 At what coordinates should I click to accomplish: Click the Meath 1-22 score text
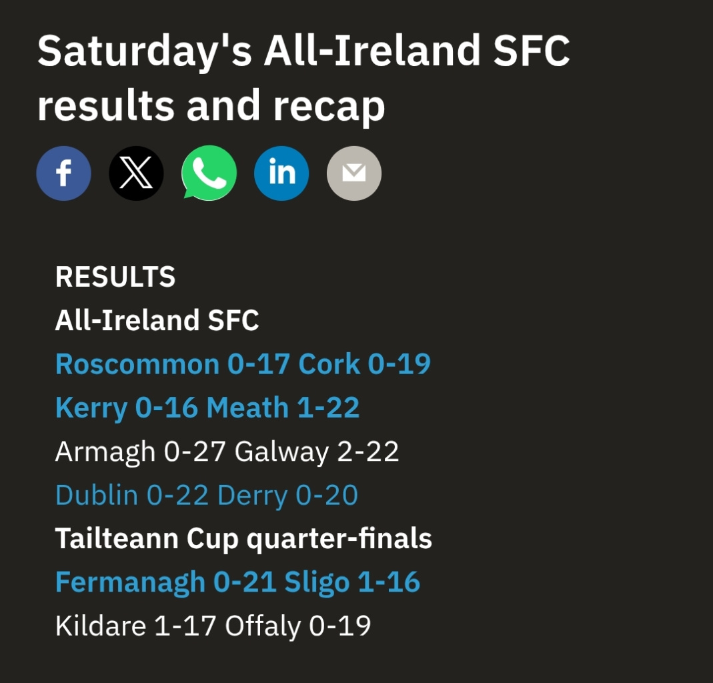(283, 408)
